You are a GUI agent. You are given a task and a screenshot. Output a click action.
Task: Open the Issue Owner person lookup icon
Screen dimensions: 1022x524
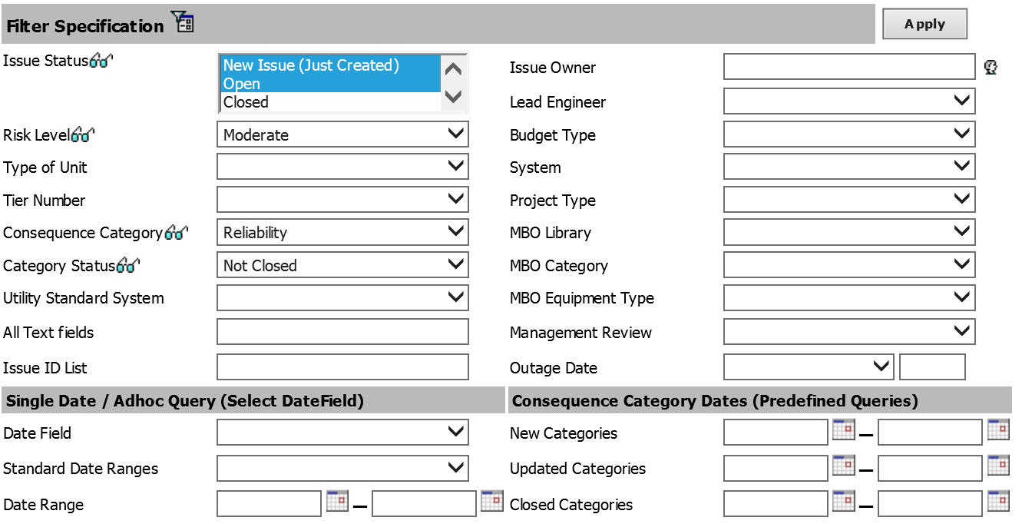(x=991, y=68)
